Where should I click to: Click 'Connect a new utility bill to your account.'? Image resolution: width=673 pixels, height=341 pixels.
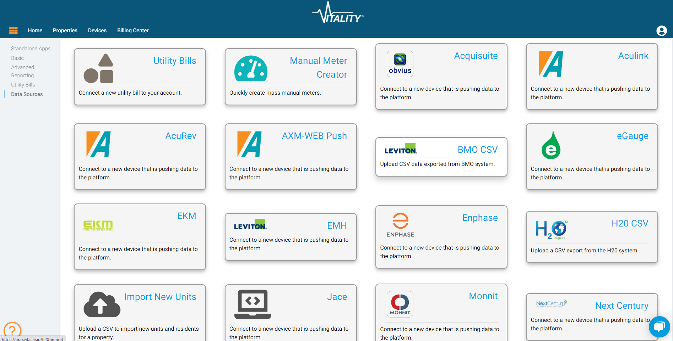coord(130,93)
